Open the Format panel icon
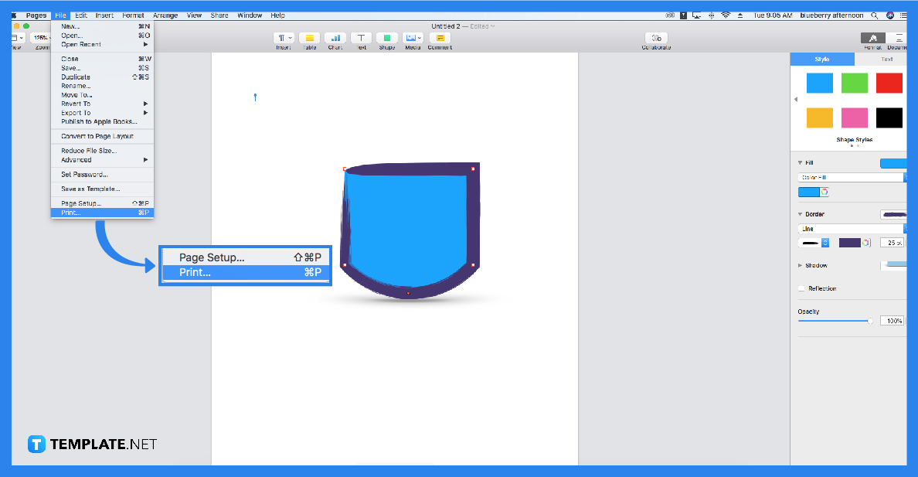 tap(872, 37)
